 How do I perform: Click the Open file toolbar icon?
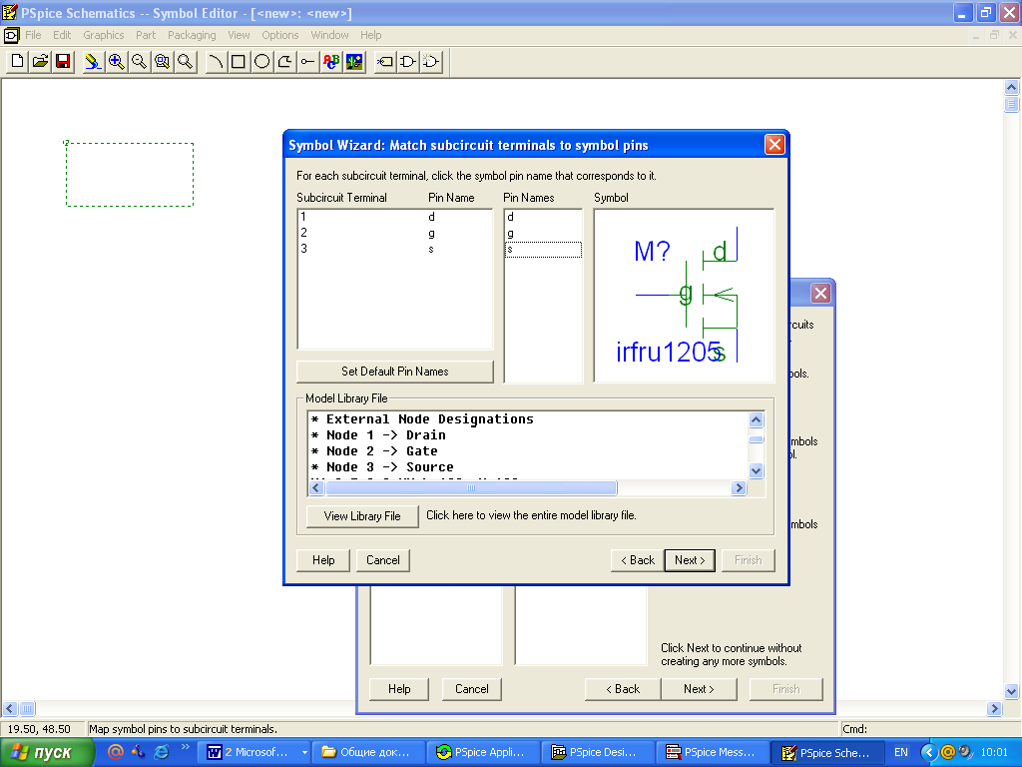point(40,62)
